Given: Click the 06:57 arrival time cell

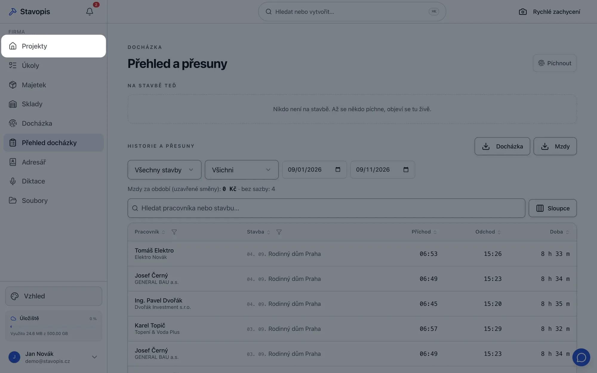Looking at the screenshot, I should tap(428, 329).
